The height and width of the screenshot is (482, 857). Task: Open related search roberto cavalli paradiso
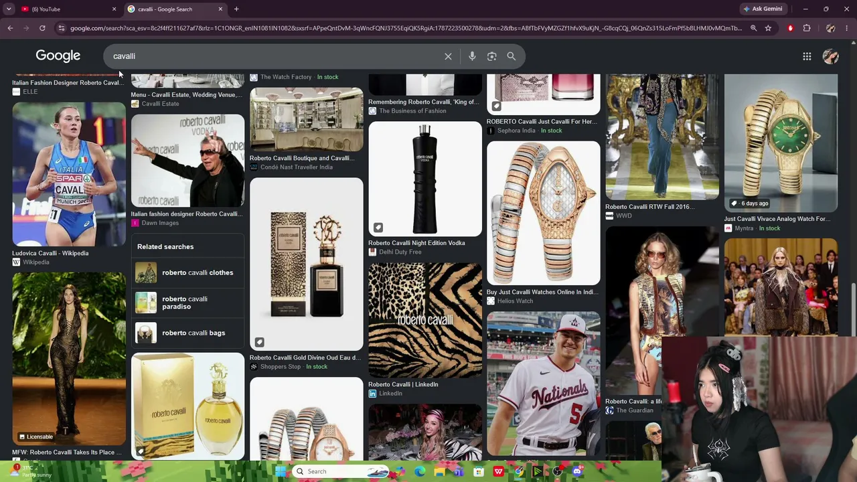187,303
